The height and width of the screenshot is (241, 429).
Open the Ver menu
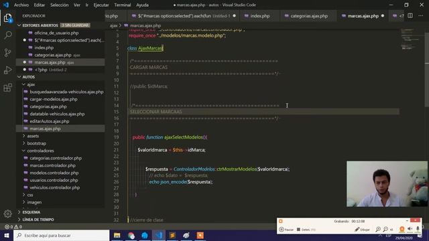tap(77, 5)
